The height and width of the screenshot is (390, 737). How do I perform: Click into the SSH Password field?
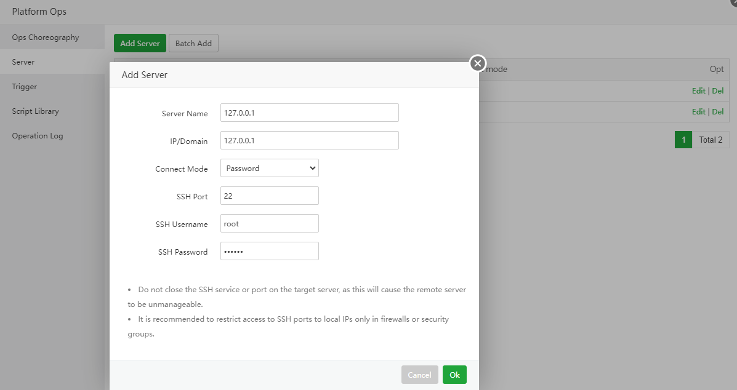pos(269,252)
